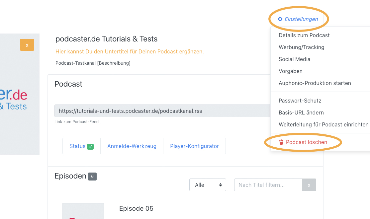
Task: Click Podcast-Testkanal description text
Action: point(93,63)
